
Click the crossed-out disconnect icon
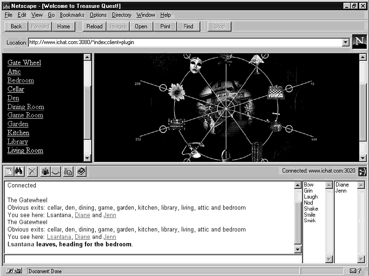[x=32, y=172]
